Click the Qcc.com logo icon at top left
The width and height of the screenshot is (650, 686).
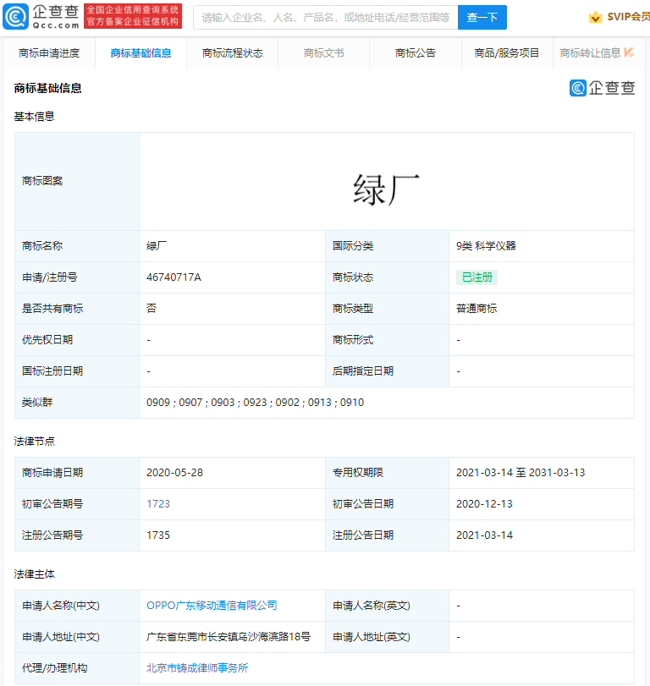pyautogui.click(x=16, y=17)
